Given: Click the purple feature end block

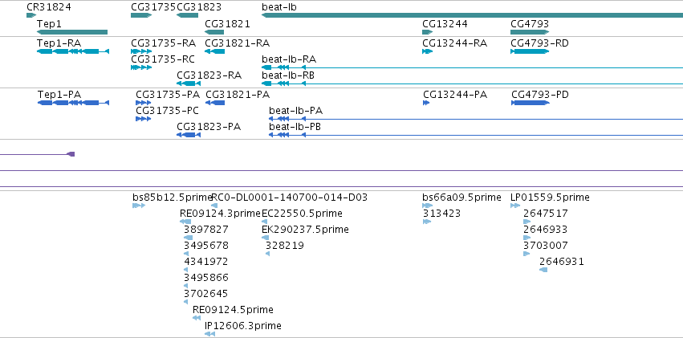Looking at the screenshot, I should 71,154.
